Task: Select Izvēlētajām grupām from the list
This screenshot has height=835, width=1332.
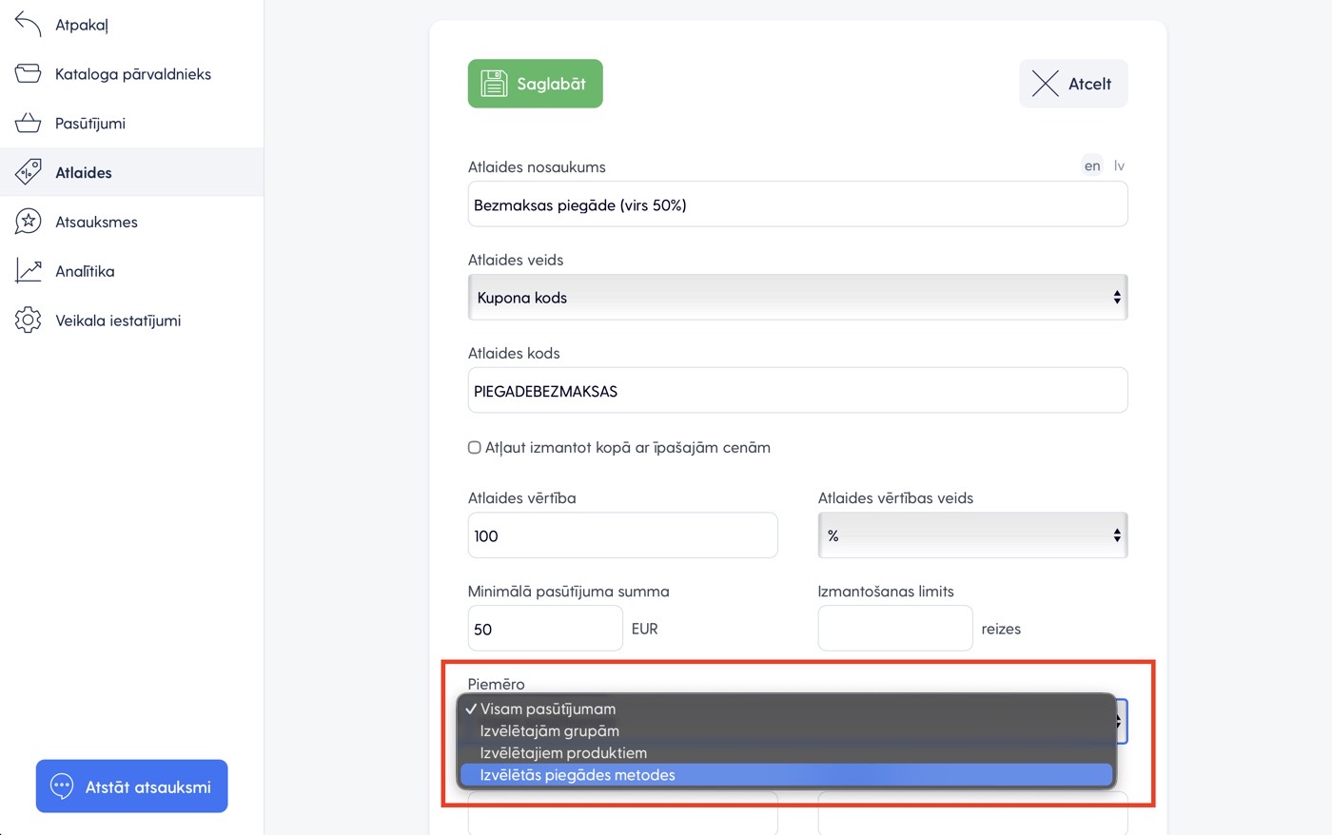Action: pyautogui.click(x=550, y=731)
